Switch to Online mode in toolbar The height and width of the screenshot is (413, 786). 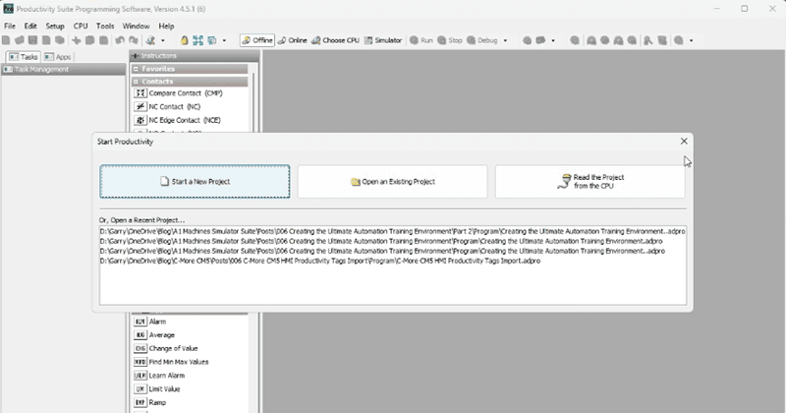click(x=292, y=40)
